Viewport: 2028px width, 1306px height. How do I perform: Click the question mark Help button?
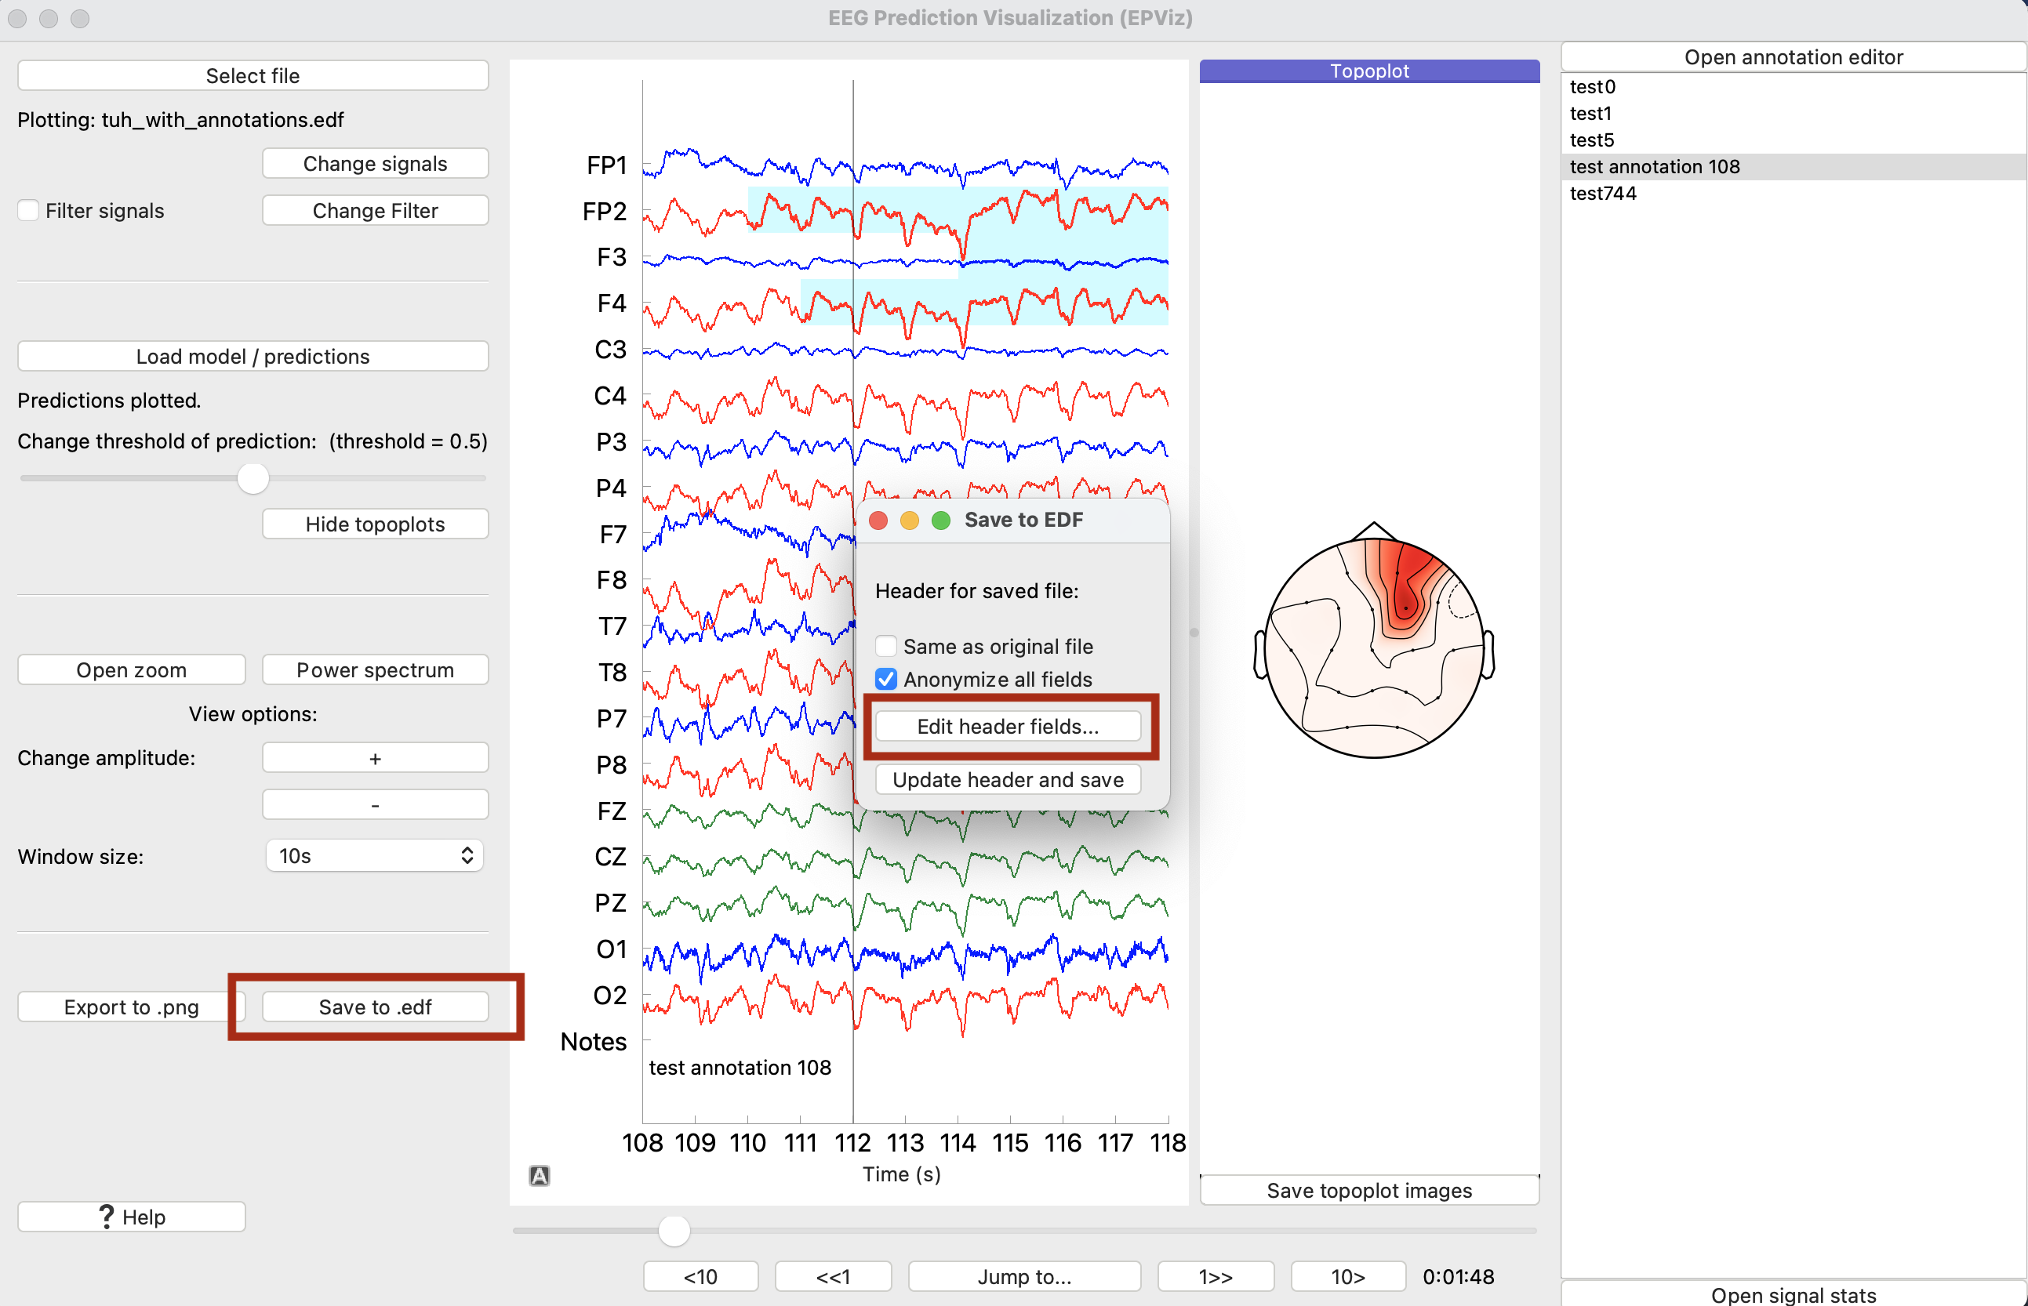coord(132,1217)
